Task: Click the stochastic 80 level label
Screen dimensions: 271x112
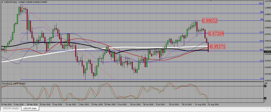Action: (265, 86)
